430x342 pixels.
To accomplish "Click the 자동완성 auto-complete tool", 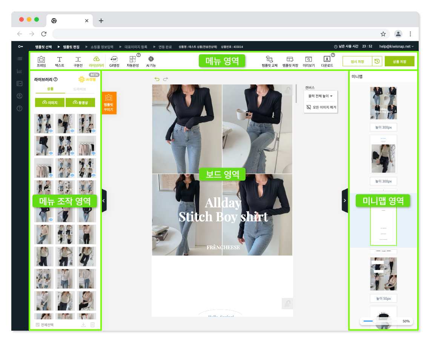I will pos(132,61).
